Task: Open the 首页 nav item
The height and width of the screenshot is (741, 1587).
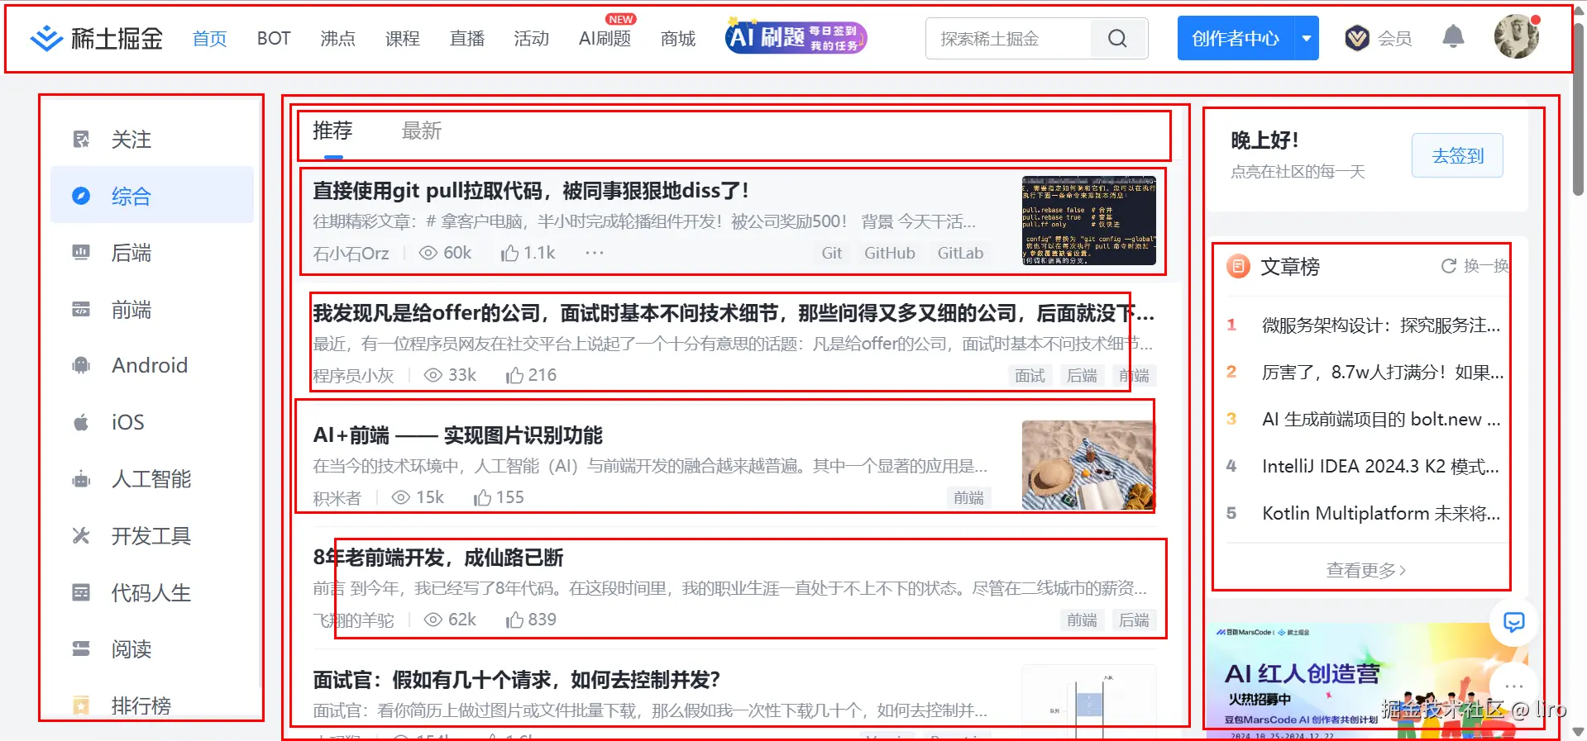Action: pyautogui.click(x=209, y=39)
